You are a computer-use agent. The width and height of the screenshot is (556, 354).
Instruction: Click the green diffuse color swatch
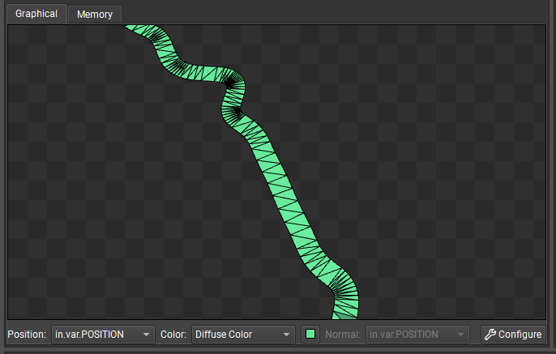tap(310, 335)
